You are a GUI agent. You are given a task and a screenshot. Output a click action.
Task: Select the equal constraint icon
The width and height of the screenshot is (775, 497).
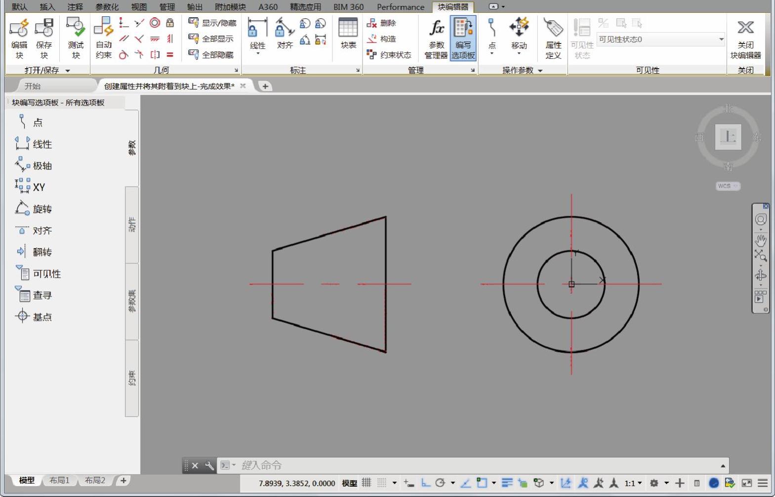[x=170, y=54]
